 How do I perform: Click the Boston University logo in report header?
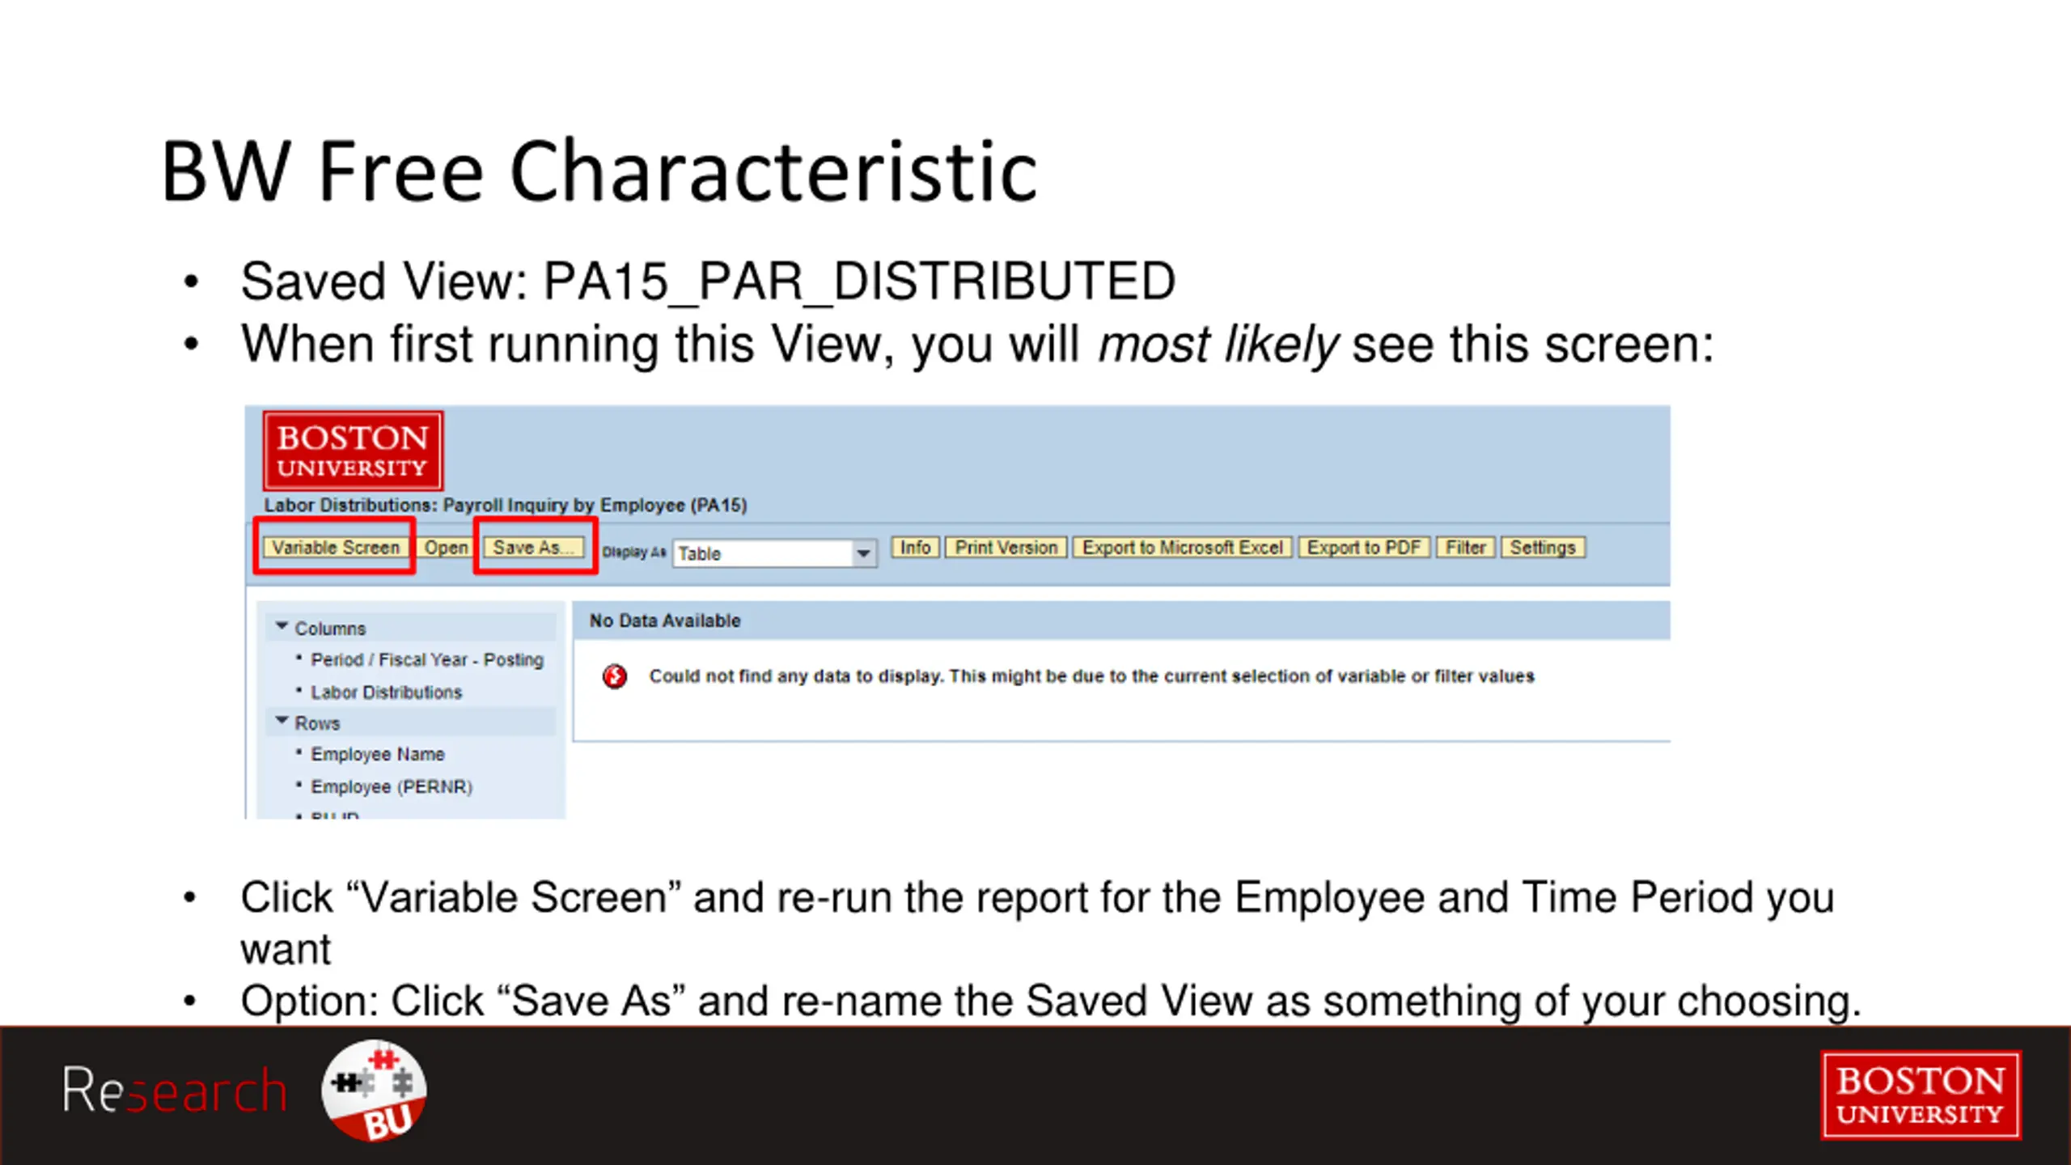point(353,451)
